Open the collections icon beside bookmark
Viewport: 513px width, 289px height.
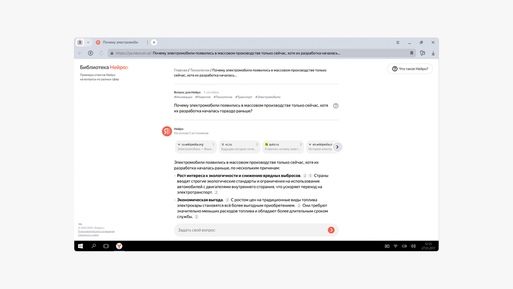click(x=422, y=53)
